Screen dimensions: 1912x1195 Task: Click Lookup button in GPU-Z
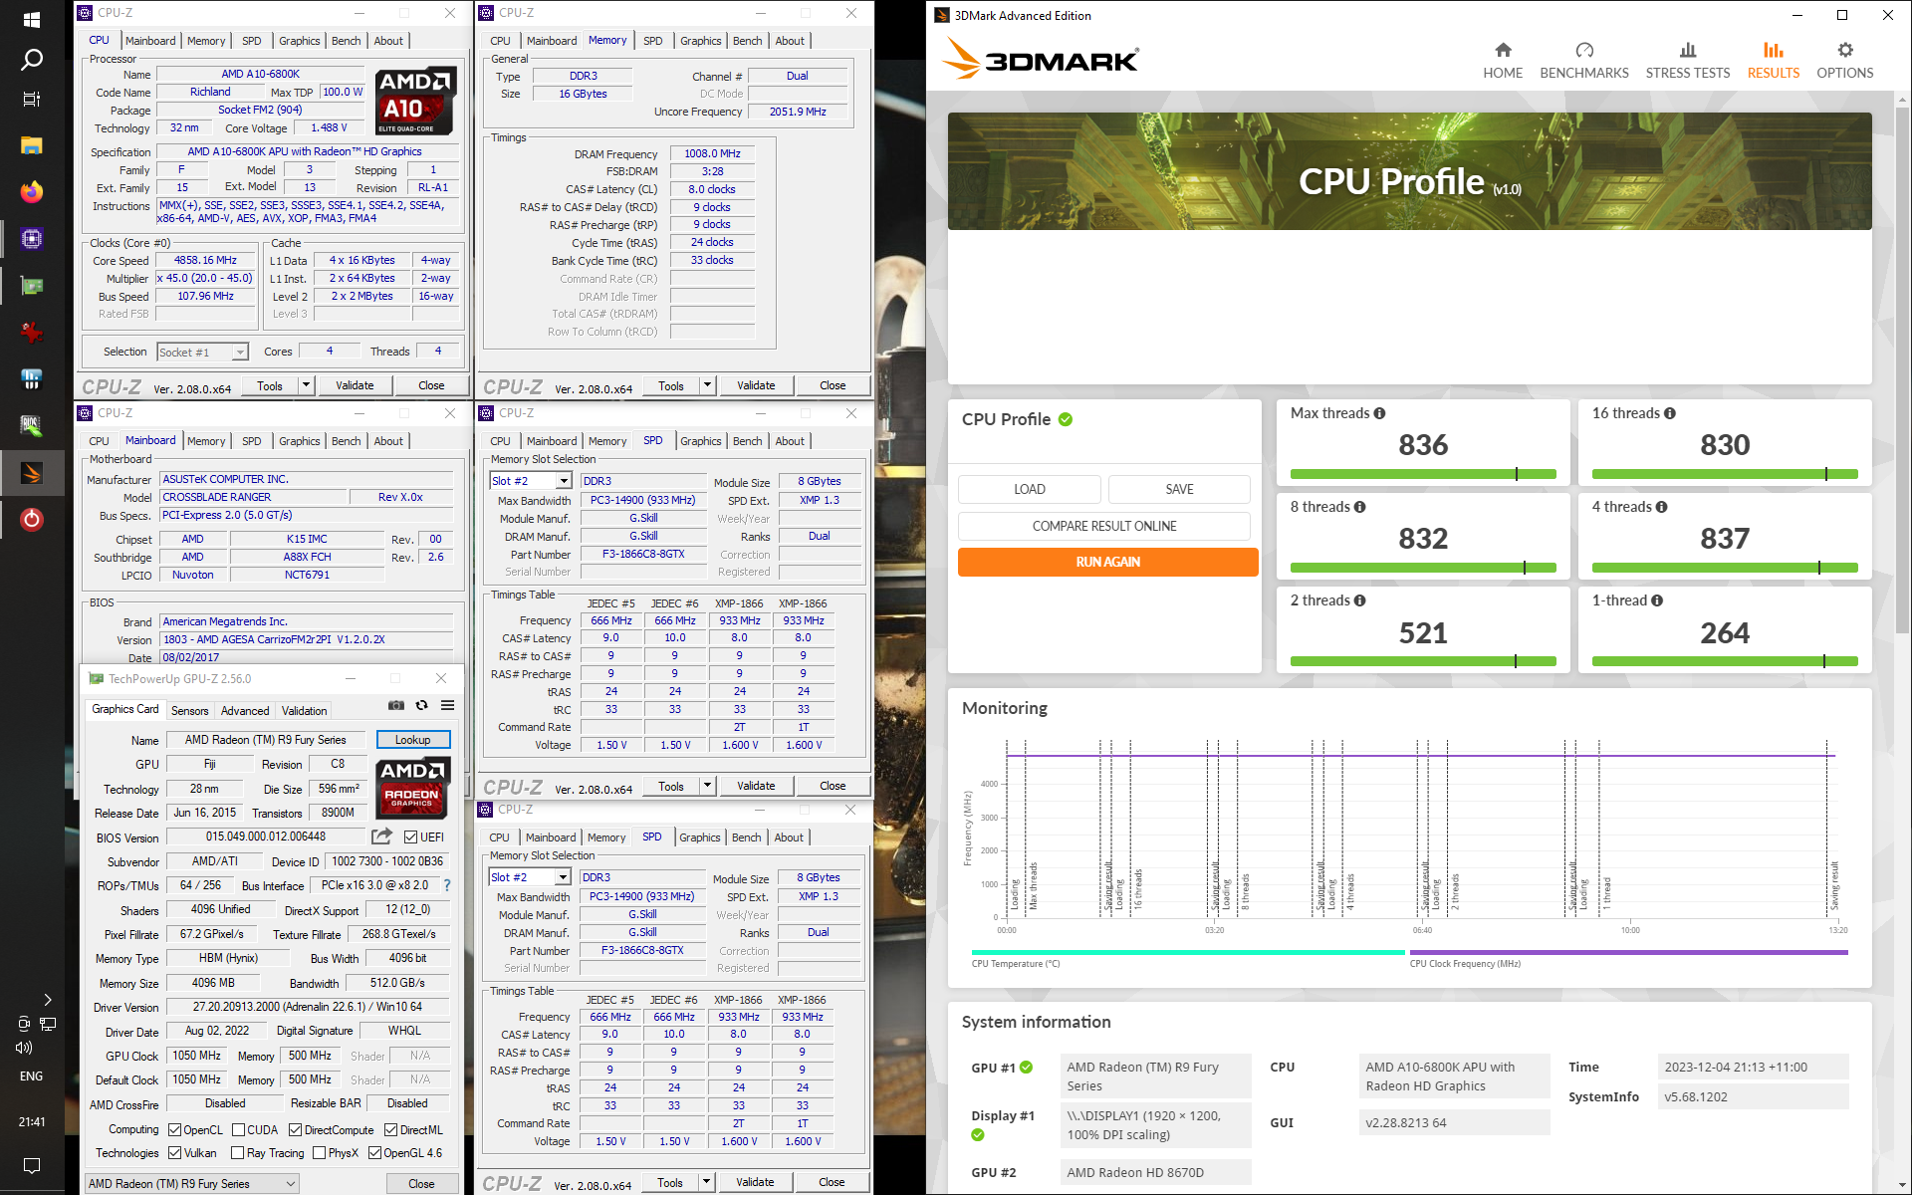pos(413,740)
